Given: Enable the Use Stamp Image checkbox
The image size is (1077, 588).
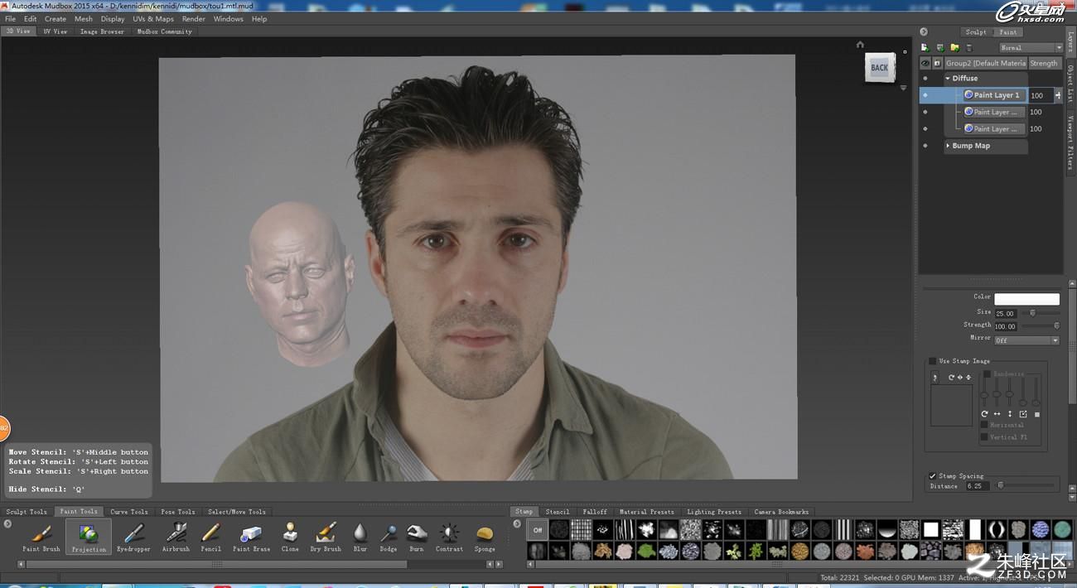Looking at the screenshot, I should click(x=933, y=361).
